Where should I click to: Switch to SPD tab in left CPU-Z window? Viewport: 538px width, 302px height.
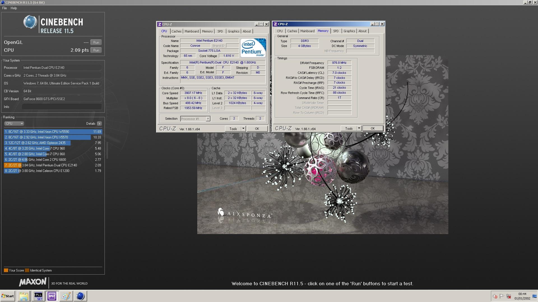click(220, 31)
